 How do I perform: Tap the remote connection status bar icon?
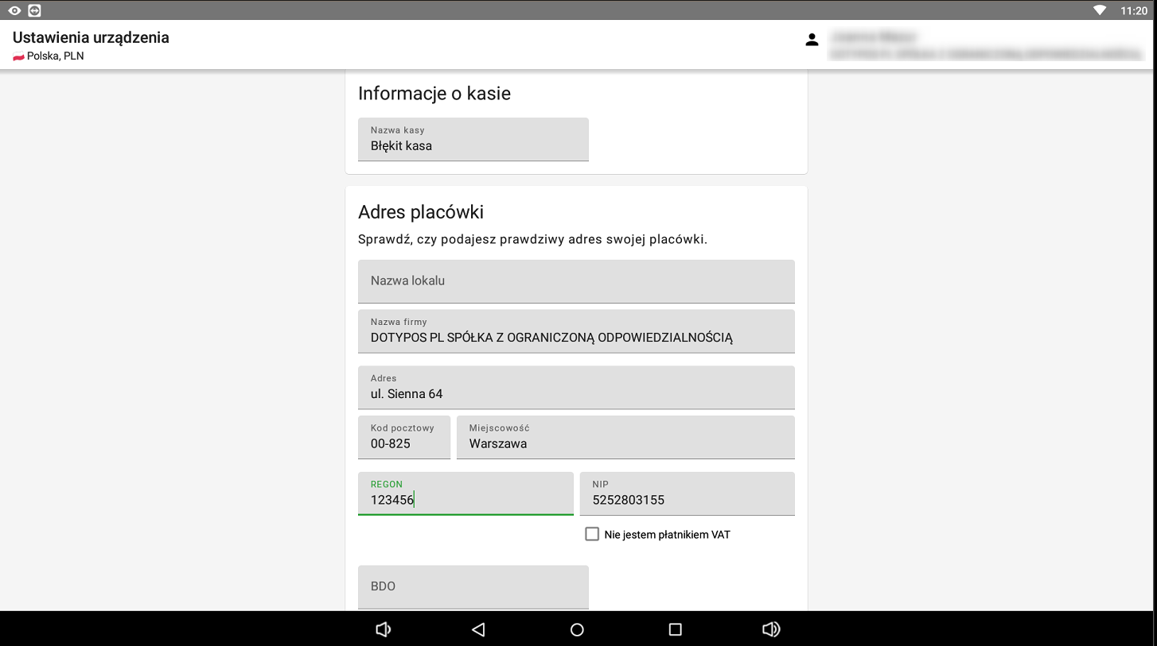(x=34, y=10)
